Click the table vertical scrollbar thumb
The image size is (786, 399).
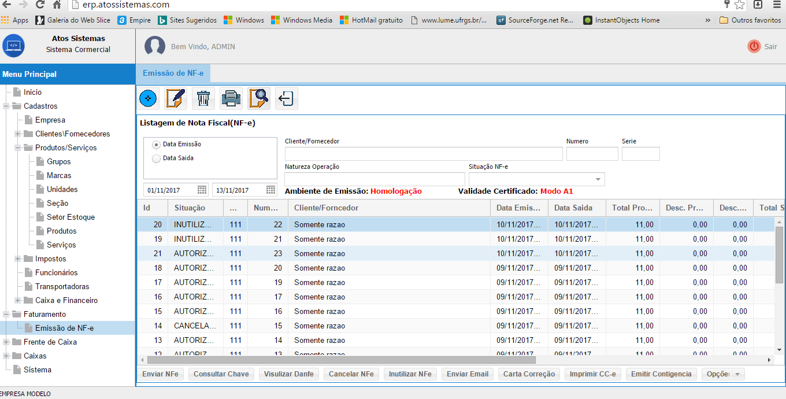coord(779,255)
